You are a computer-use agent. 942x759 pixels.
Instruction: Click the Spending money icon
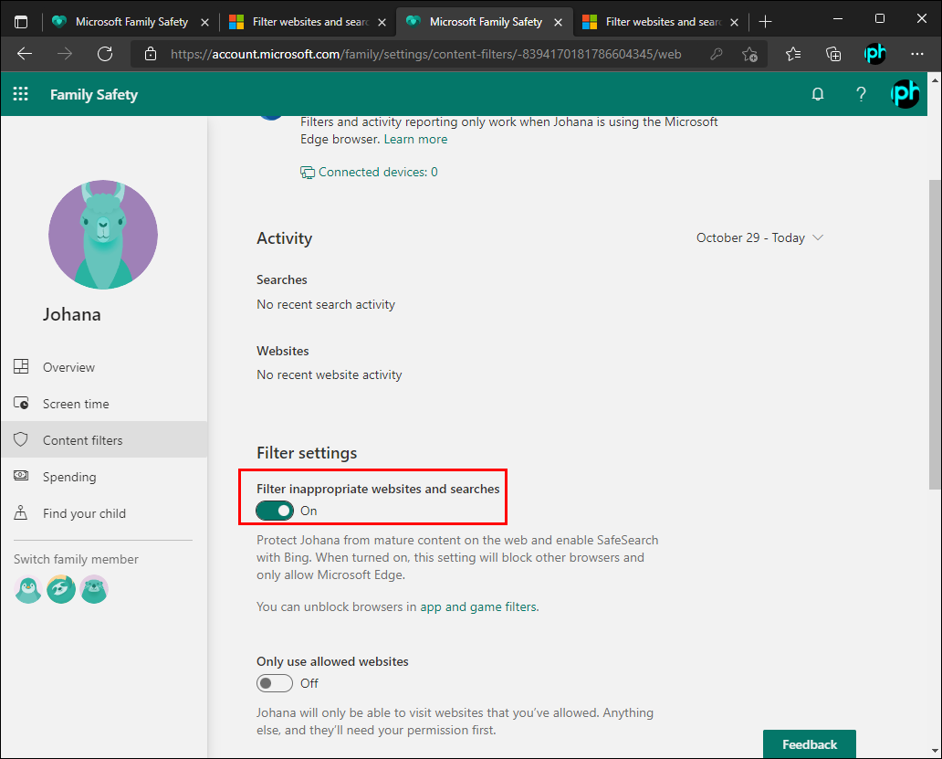21,476
